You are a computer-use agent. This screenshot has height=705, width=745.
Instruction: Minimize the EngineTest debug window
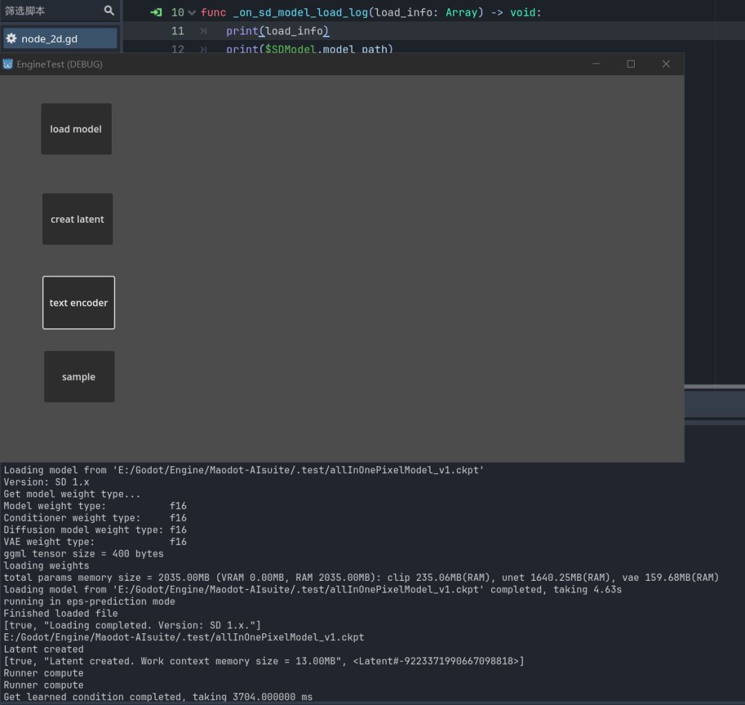pos(596,63)
